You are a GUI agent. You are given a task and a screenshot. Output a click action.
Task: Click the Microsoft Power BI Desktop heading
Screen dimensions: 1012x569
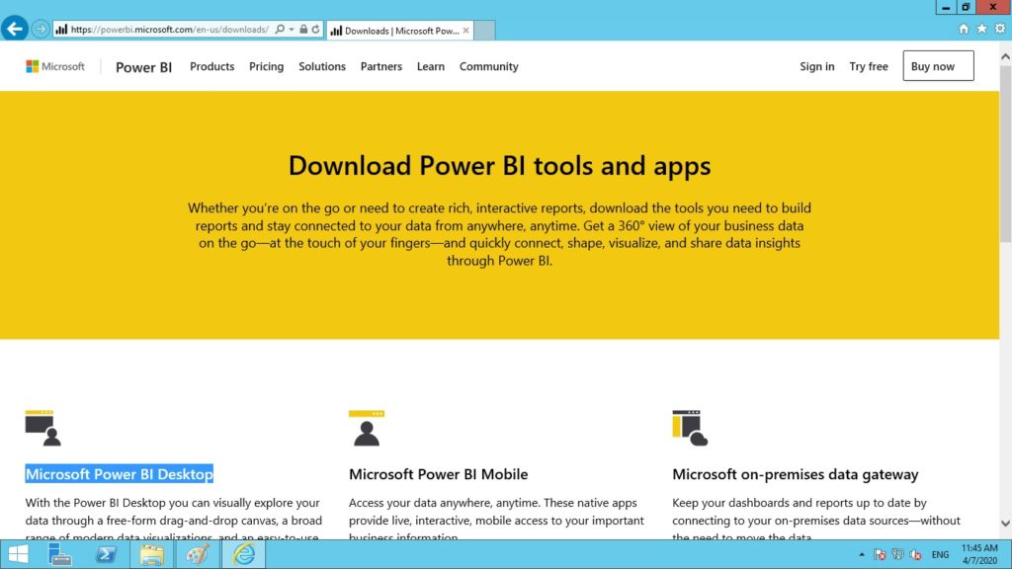coord(120,474)
